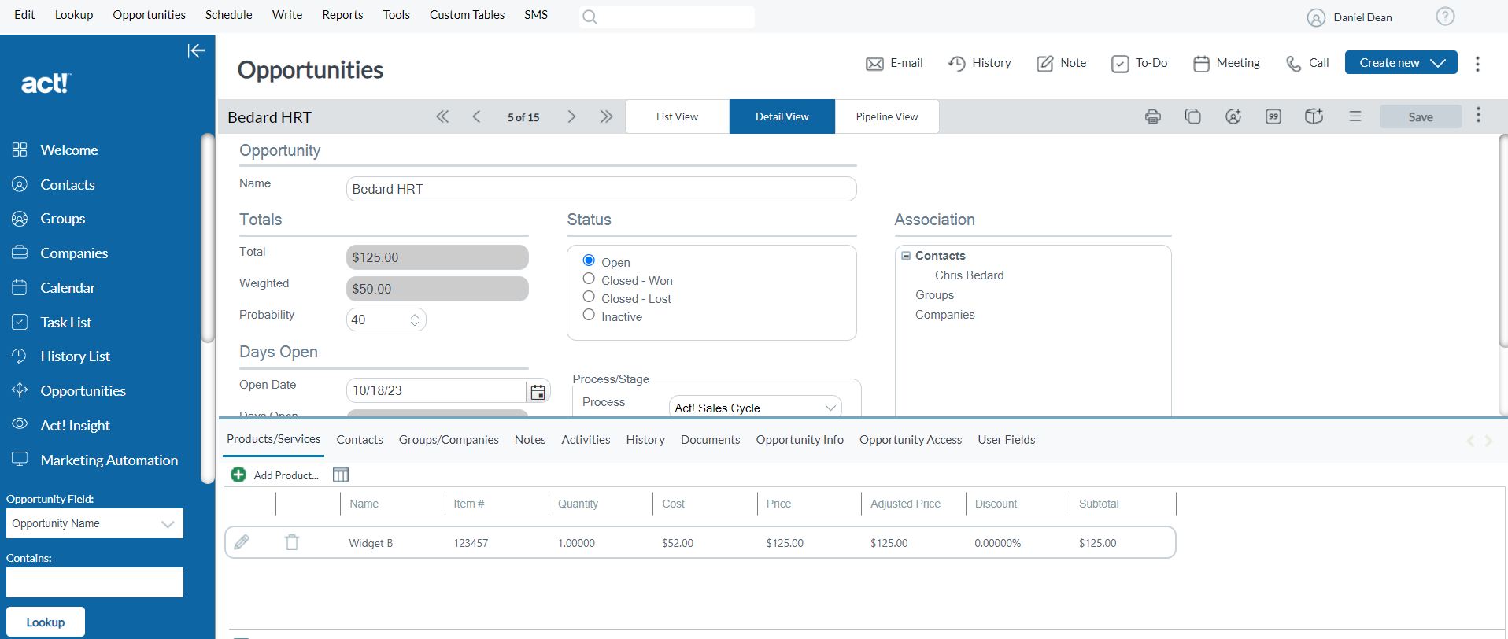The image size is (1508, 639).
Task: Click the Call phone icon
Action: (x=1293, y=64)
